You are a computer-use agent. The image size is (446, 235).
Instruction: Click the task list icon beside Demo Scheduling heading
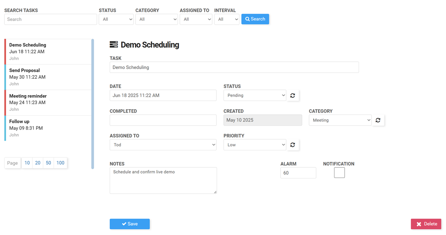tap(114, 45)
